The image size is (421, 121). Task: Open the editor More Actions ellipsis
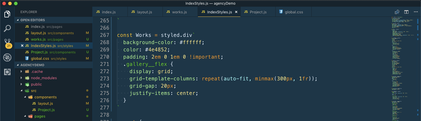pos(416,12)
